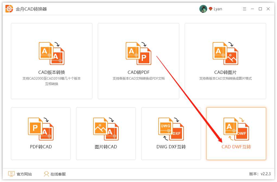
Task: Click the 金舟CAD转换器 app logo
Action: [9, 9]
